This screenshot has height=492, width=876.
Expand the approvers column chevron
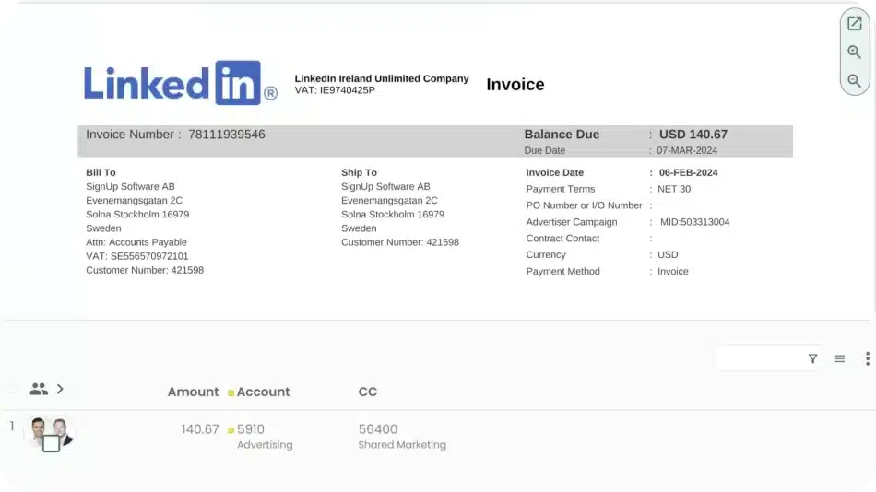(x=60, y=389)
